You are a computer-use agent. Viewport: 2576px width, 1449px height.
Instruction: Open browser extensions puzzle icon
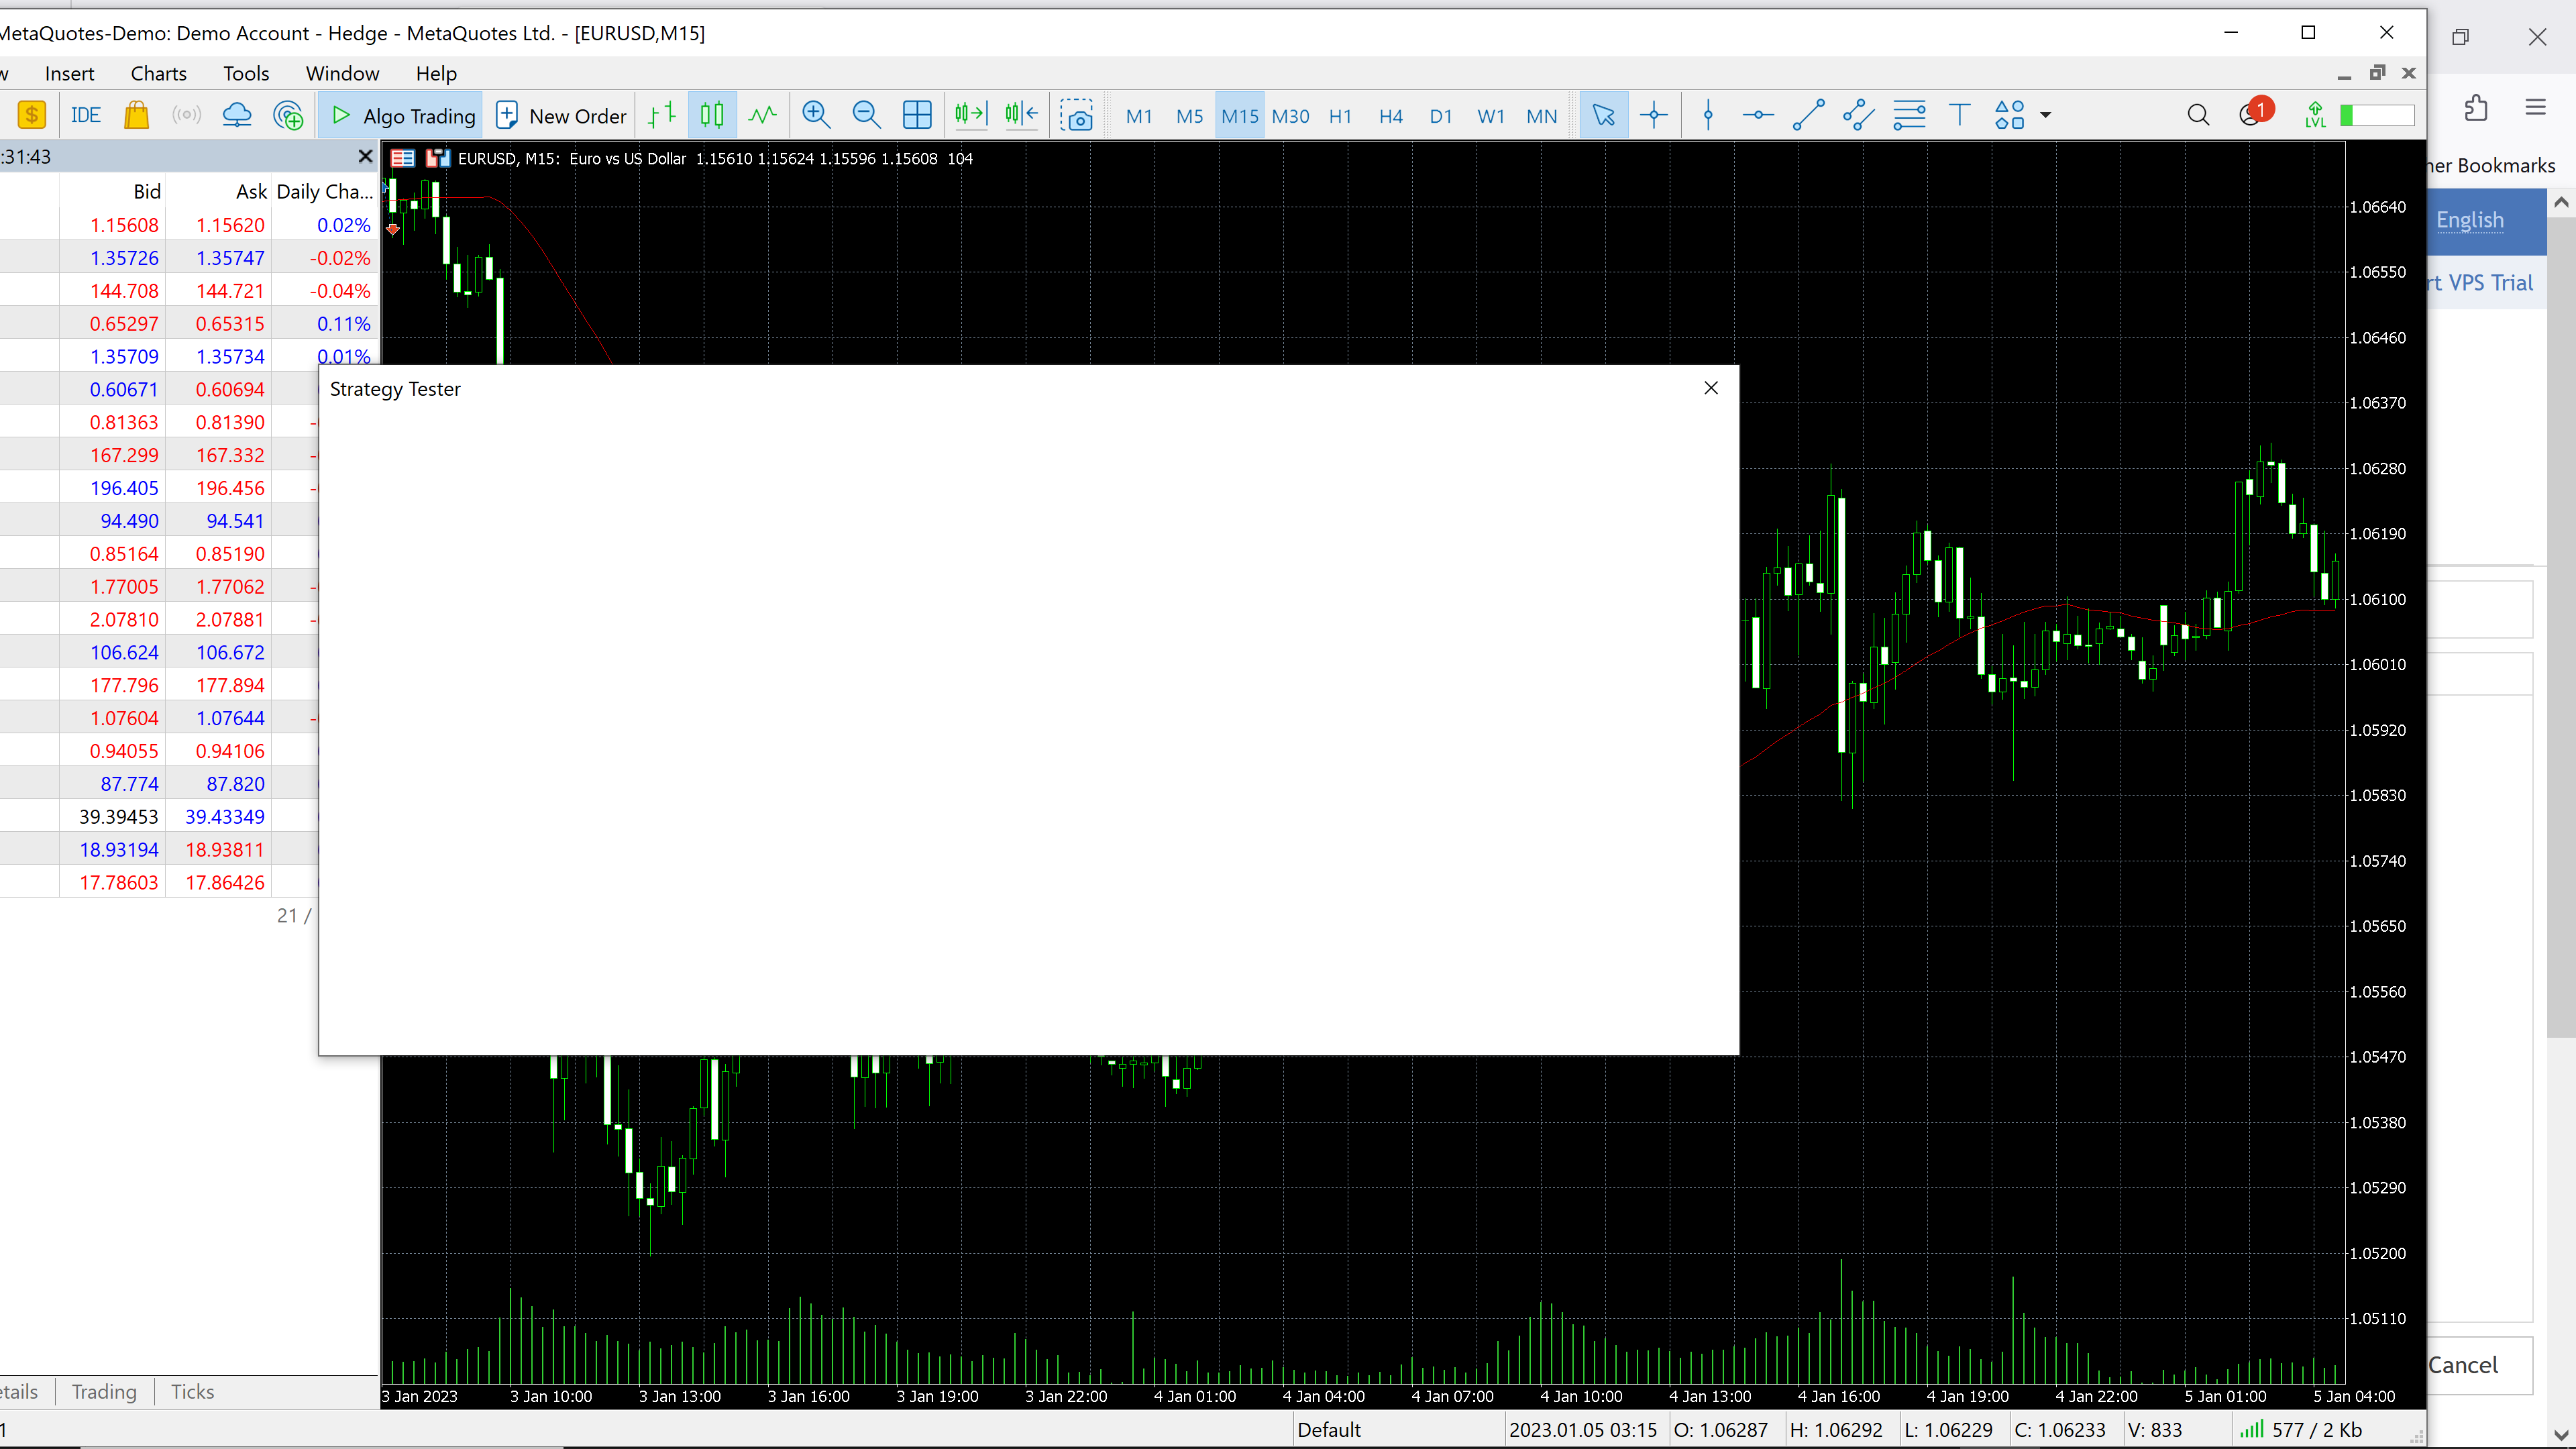pos(2476,107)
